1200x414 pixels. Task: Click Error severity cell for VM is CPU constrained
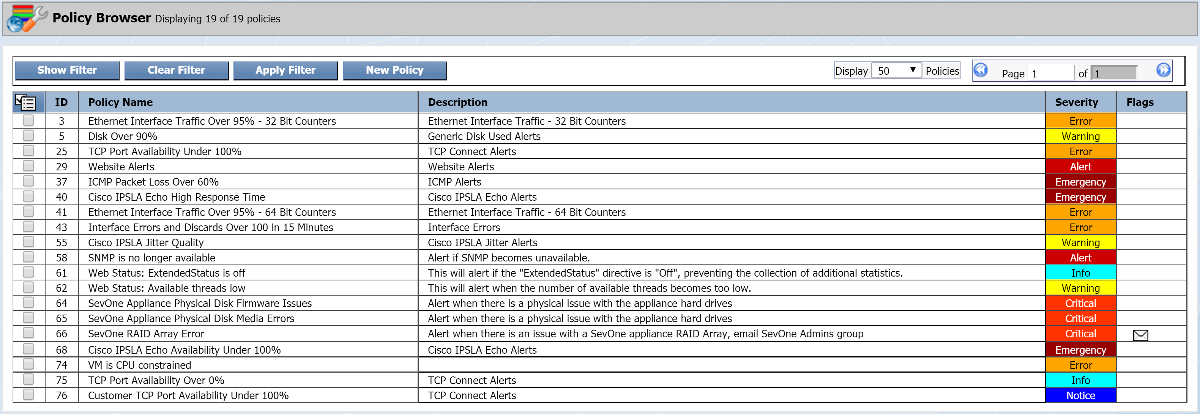coord(1080,365)
